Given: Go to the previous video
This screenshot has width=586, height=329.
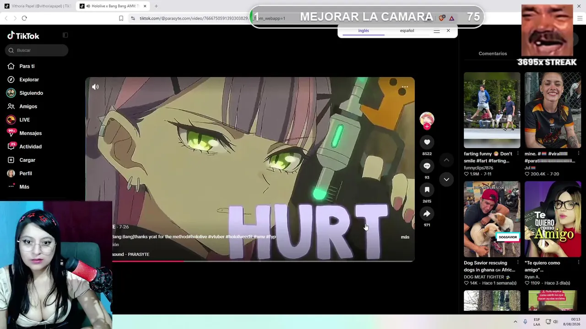Looking at the screenshot, I should coord(446,160).
